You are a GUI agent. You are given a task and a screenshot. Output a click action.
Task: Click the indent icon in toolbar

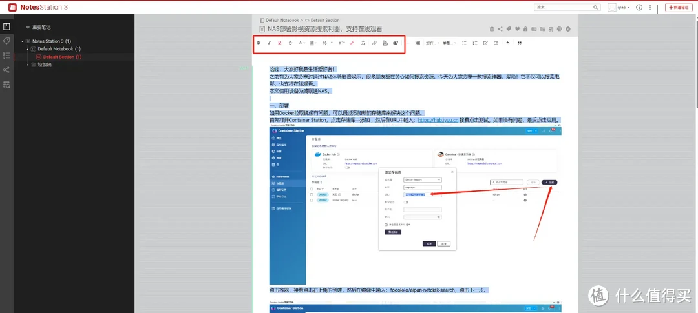coord(496,43)
